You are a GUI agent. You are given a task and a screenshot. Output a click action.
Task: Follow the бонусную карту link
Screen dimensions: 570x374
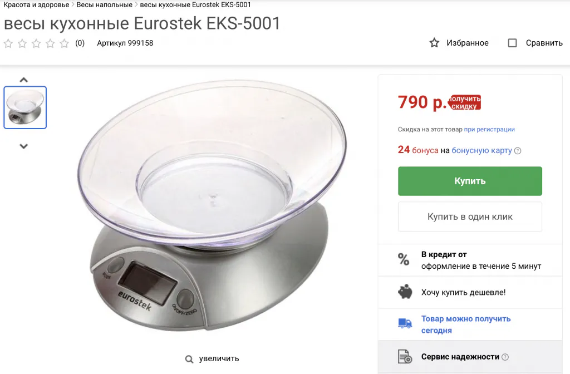(x=481, y=150)
